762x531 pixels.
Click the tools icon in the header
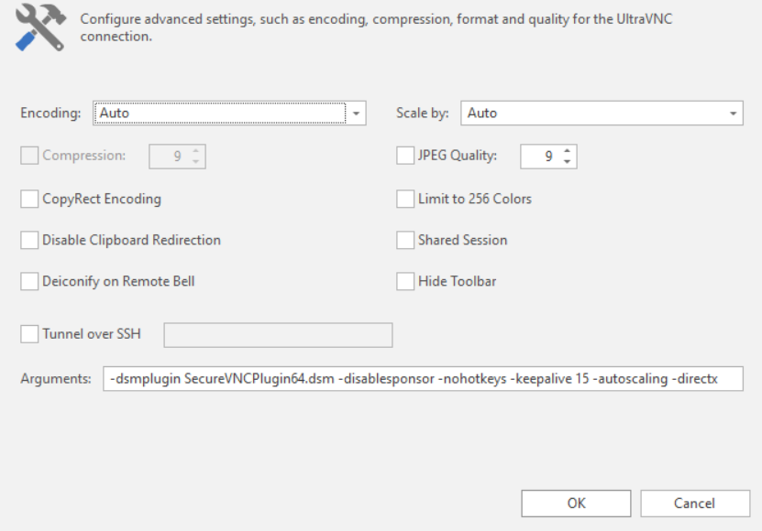pyautogui.click(x=38, y=27)
